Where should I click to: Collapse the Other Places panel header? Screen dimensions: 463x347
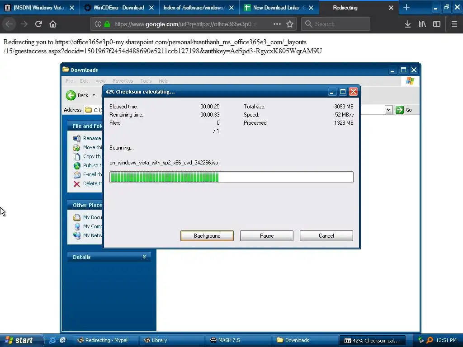[85, 205]
